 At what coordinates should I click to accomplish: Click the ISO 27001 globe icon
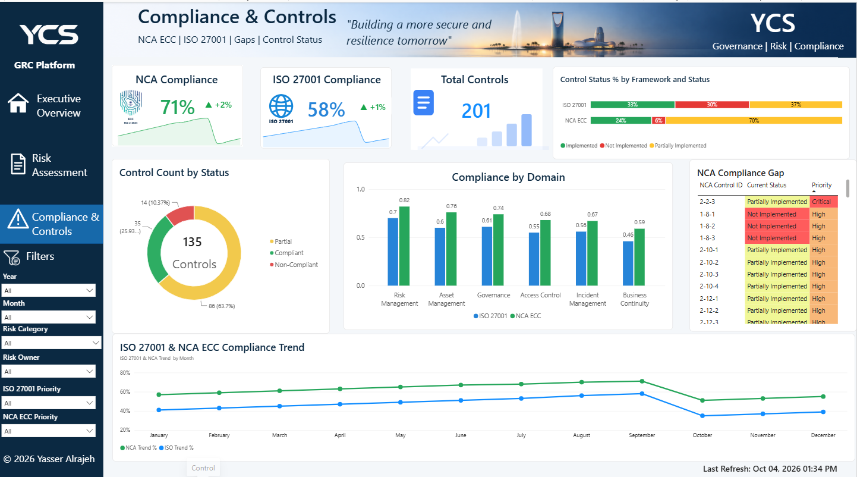pyautogui.click(x=281, y=108)
